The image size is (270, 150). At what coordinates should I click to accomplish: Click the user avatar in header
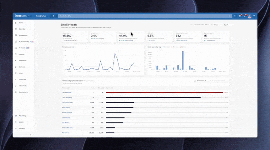pyautogui.click(x=249, y=16)
